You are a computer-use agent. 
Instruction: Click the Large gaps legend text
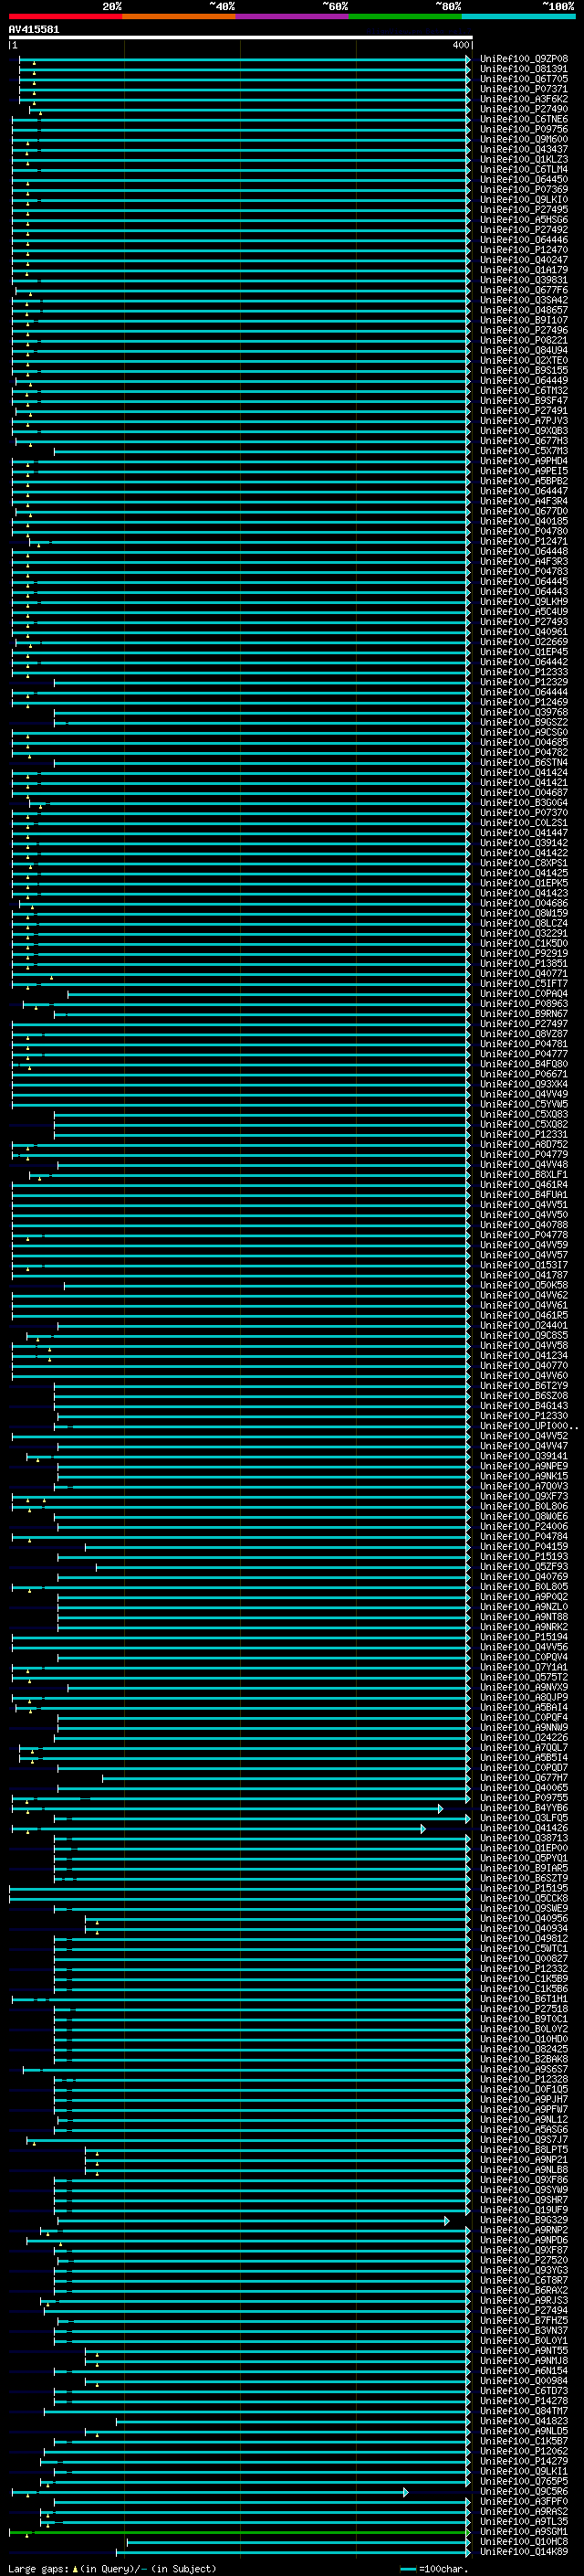pos(112,2569)
